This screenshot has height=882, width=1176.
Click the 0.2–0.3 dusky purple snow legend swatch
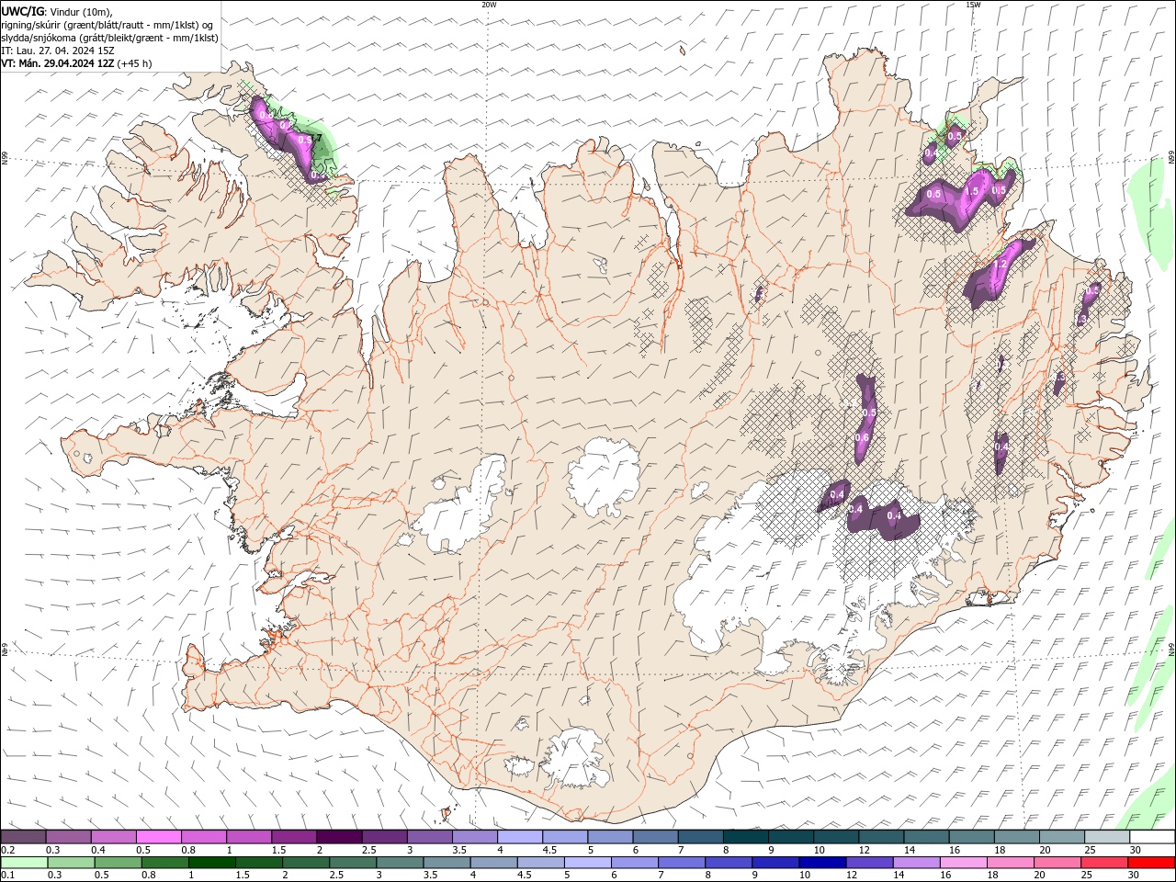[x=24, y=837]
